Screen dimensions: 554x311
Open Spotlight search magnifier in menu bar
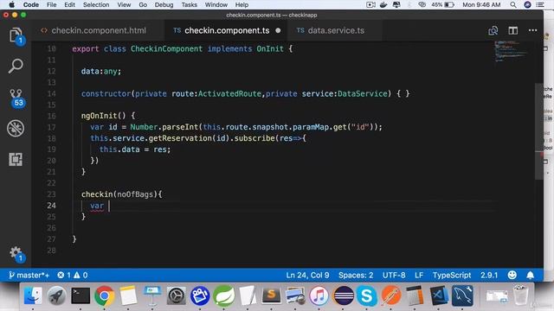(x=513, y=4)
